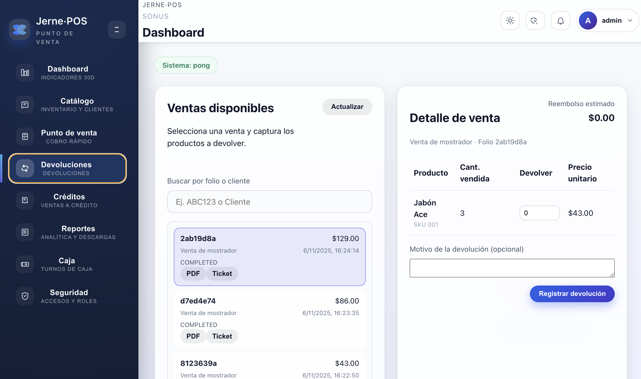641x379 pixels.
Task: View Ticket for sale d7ed4e74
Action: pos(222,336)
